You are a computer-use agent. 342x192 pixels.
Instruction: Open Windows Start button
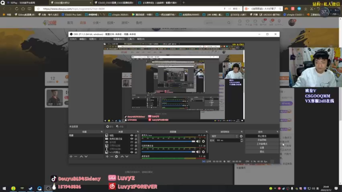coord(4,188)
